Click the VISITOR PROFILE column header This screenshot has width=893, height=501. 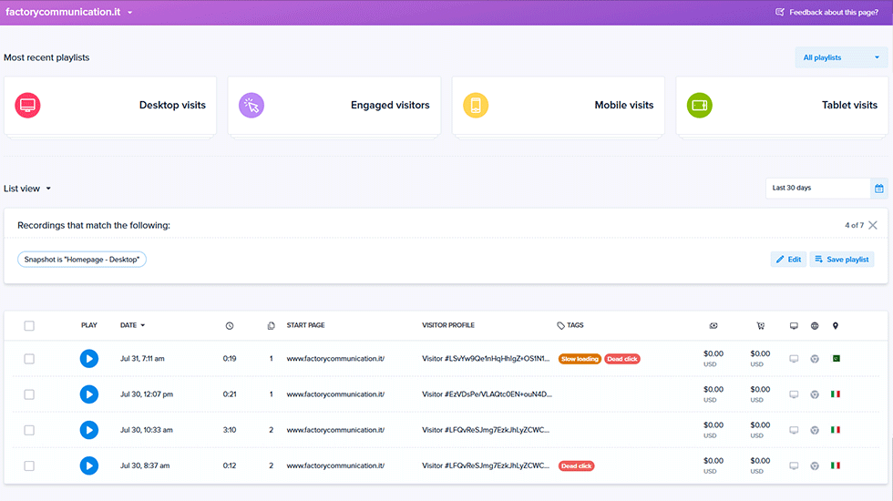pos(448,326)
